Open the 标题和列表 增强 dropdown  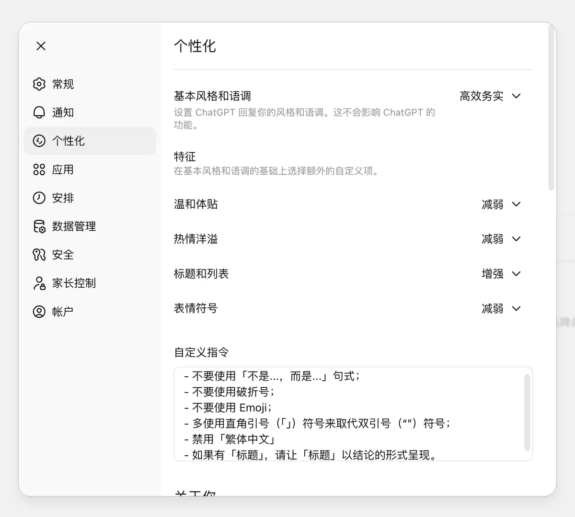[x=501, y=274]
